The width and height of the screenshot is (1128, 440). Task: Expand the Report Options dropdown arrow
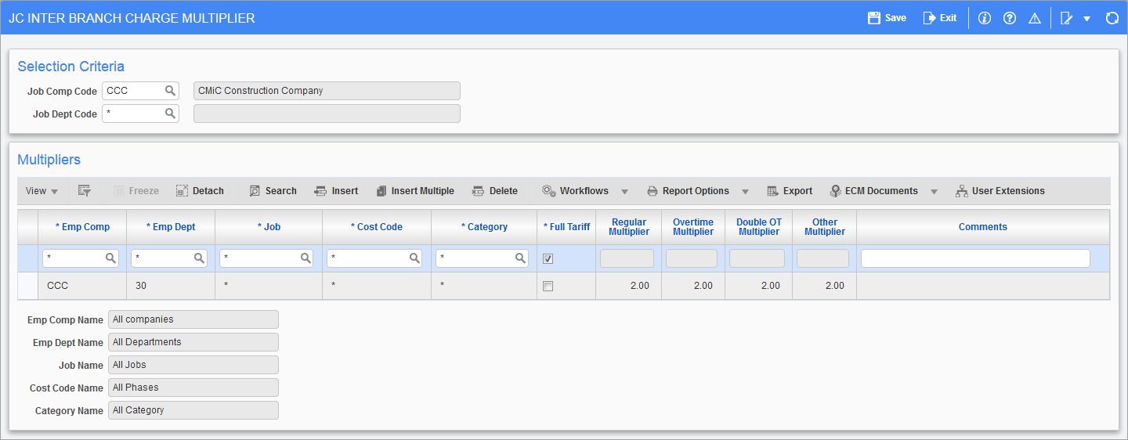[745, 192]
